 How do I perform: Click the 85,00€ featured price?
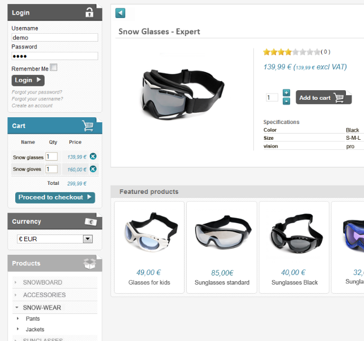(x=222, y=273)
